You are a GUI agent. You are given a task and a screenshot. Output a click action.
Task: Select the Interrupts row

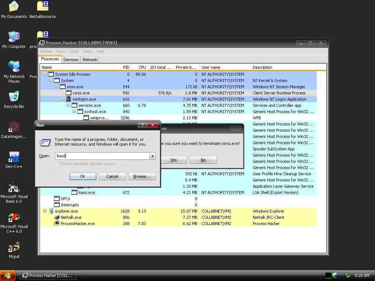[178, 205]
